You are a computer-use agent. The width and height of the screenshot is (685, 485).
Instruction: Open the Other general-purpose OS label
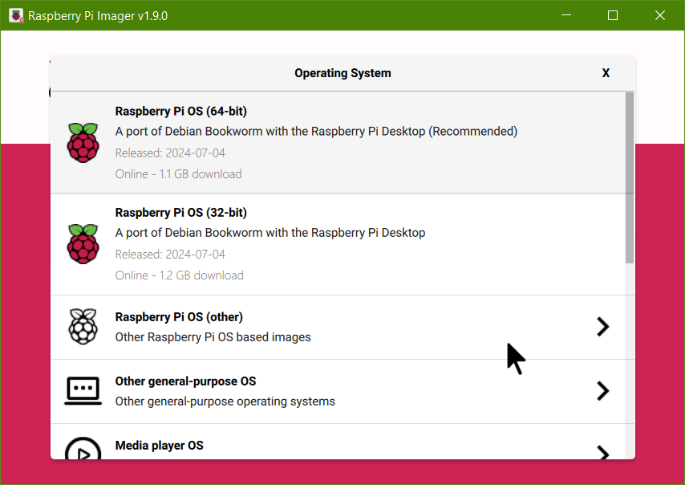pos(185,381)
